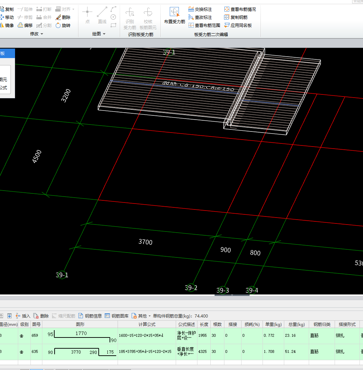The image size is (363, 370).
Task: Click 缩尺配筋 in rebar toolbar
Action: [x=63, y=316]
